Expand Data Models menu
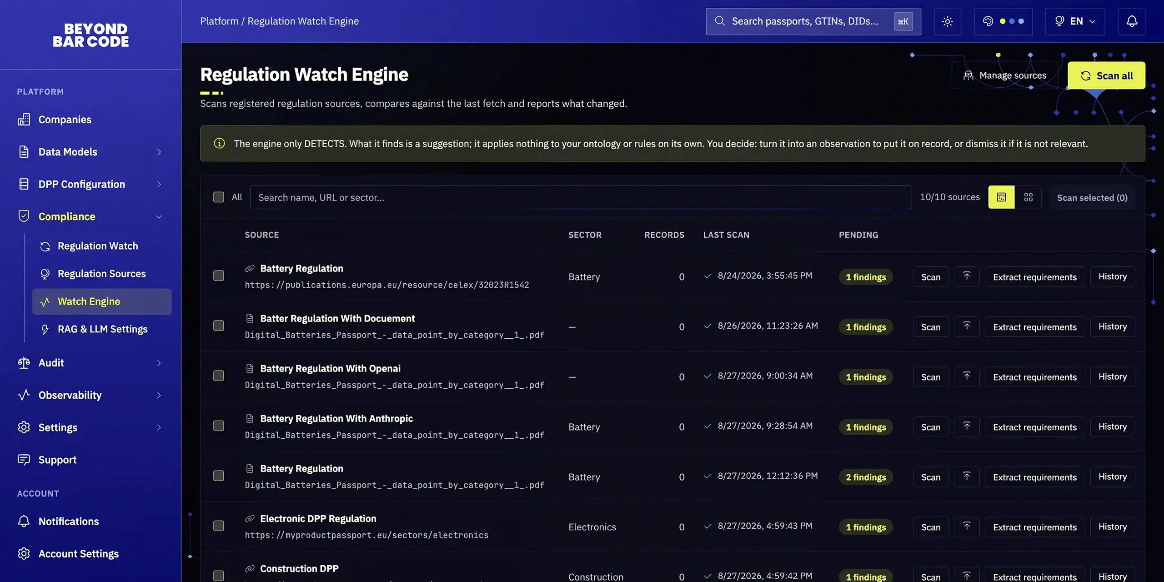The width and height of the screenshot is (1164, 582). coord(91,152)
